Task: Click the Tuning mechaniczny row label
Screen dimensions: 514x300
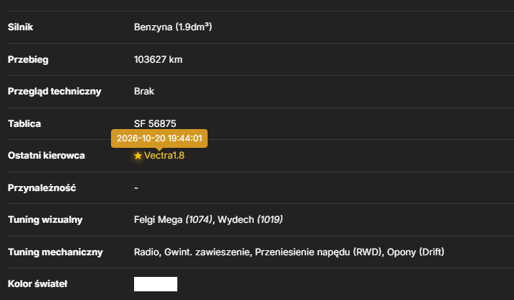Action: (56, 252)
